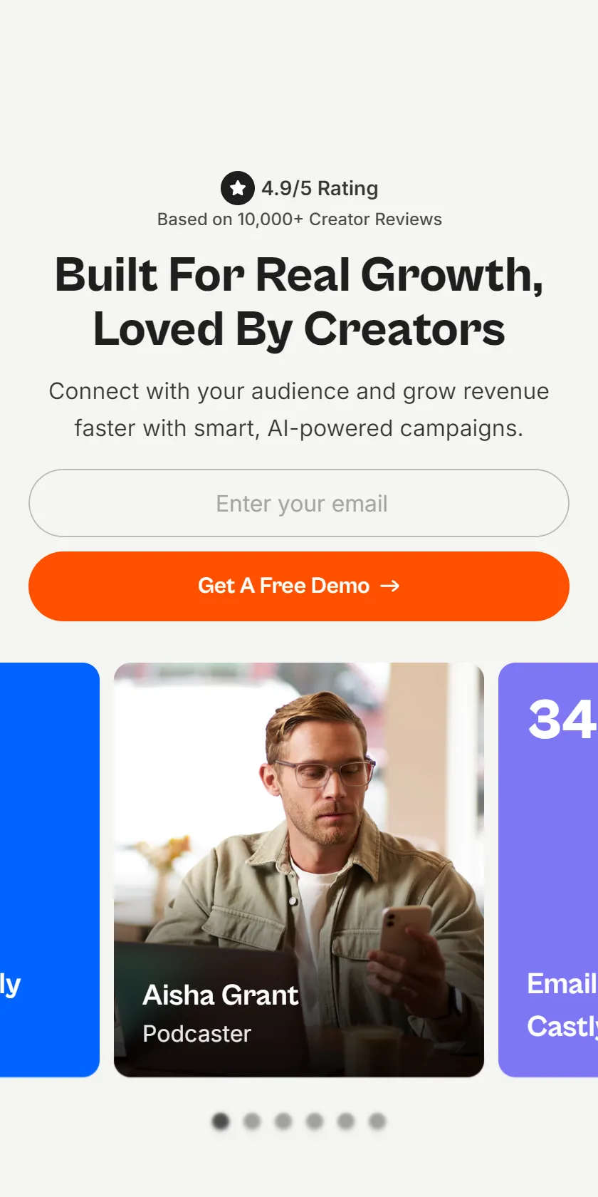Image resolution: width=598 pixels, height=1197 pixels.
Task: Click the blue carousel card
Action: 50,869
